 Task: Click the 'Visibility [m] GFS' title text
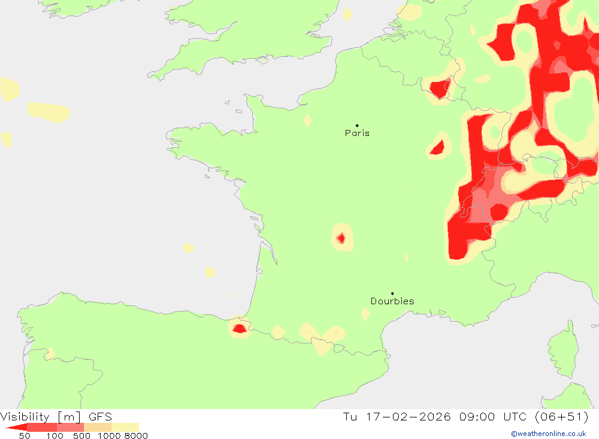(x=56, y=416)
